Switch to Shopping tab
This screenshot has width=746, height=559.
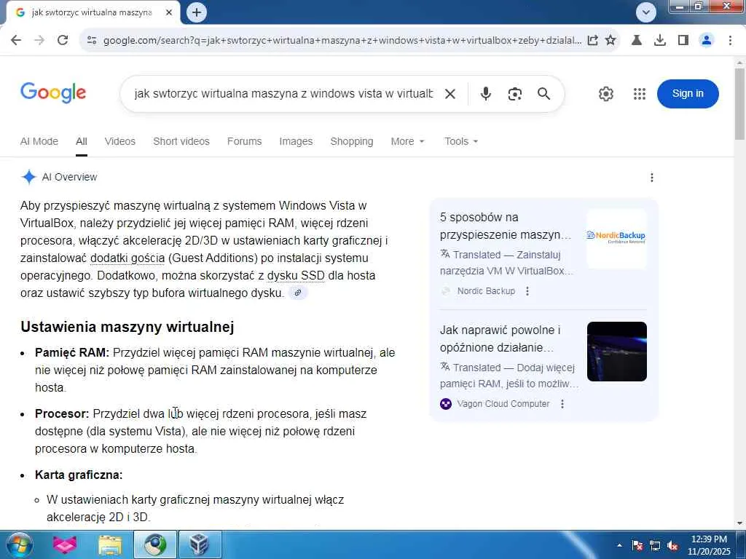[x=352, y=141]
